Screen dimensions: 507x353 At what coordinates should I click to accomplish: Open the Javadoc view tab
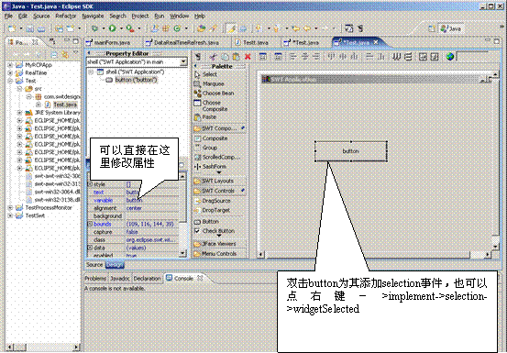[119, 279]
